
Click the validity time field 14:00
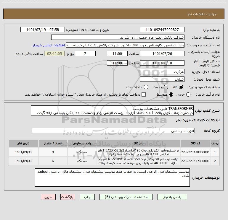(x=117, y=63)
